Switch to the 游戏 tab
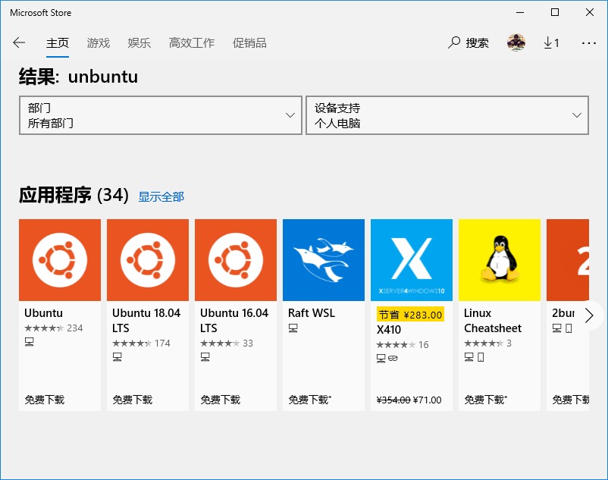This screenshot has height=480, width=608. [99, 43]
